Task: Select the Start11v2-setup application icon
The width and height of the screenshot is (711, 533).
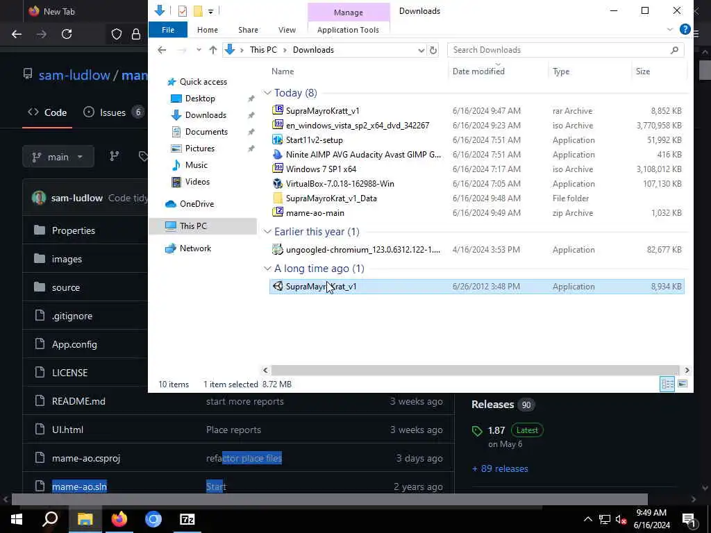Action: coord(278,139)
